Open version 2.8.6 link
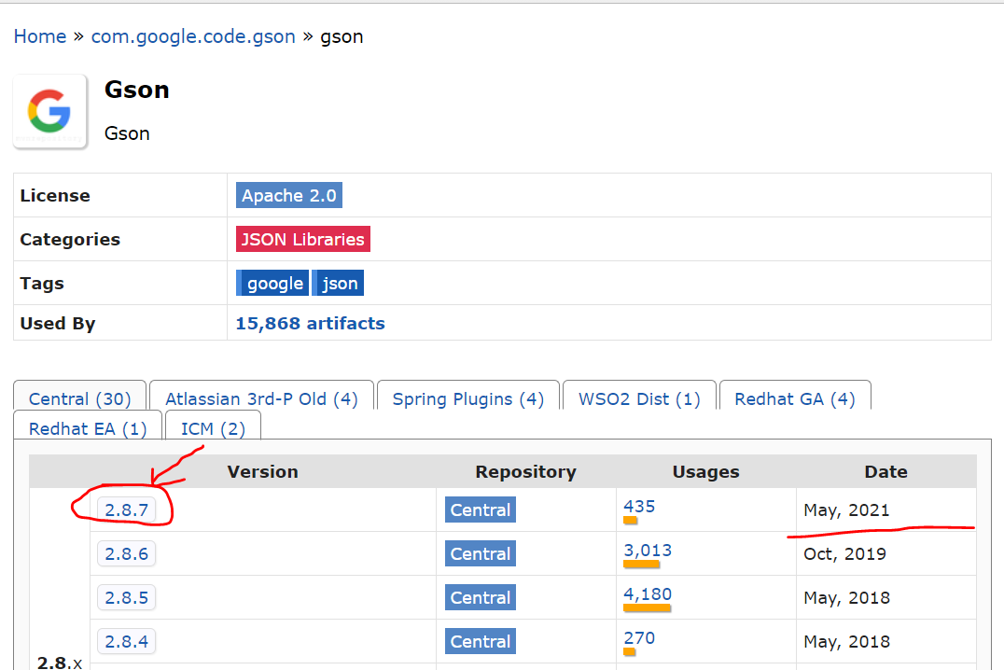This screenshot has width=1004, height=670. coord(126,553)
